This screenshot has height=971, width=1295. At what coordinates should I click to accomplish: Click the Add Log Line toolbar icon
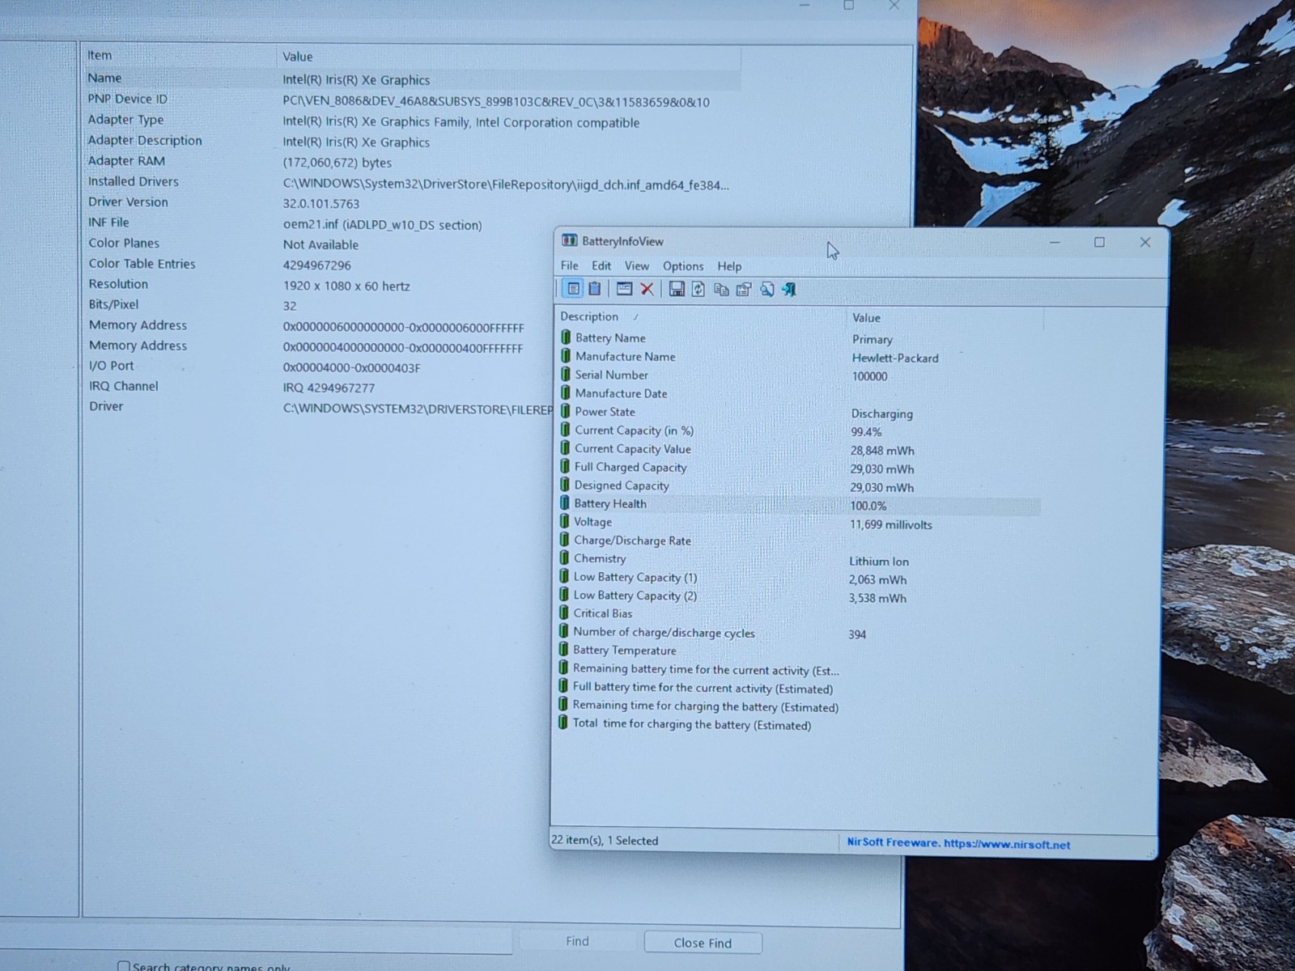[624, 289]
